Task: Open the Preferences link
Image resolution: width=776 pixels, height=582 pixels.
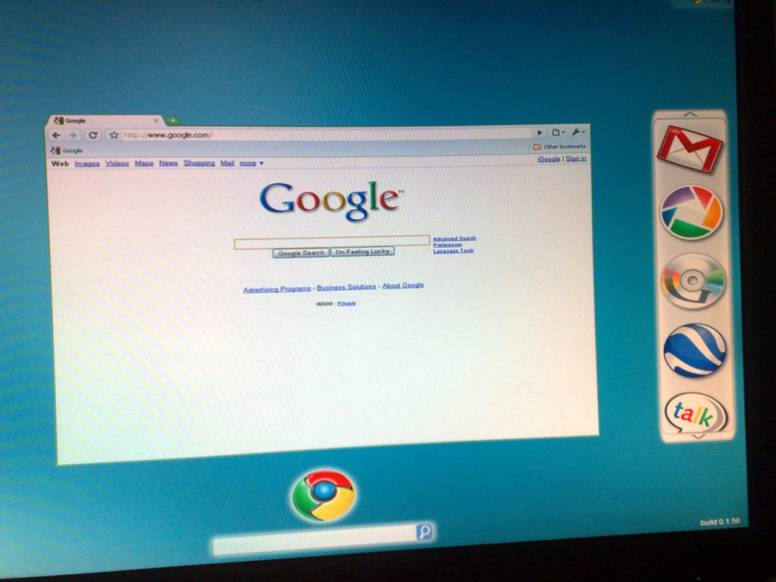Action: (x=447, y=244)
